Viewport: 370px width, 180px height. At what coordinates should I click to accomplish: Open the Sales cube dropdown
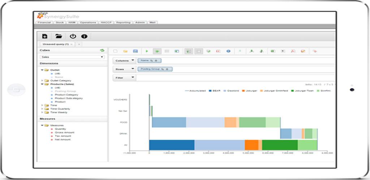[72, 57]
